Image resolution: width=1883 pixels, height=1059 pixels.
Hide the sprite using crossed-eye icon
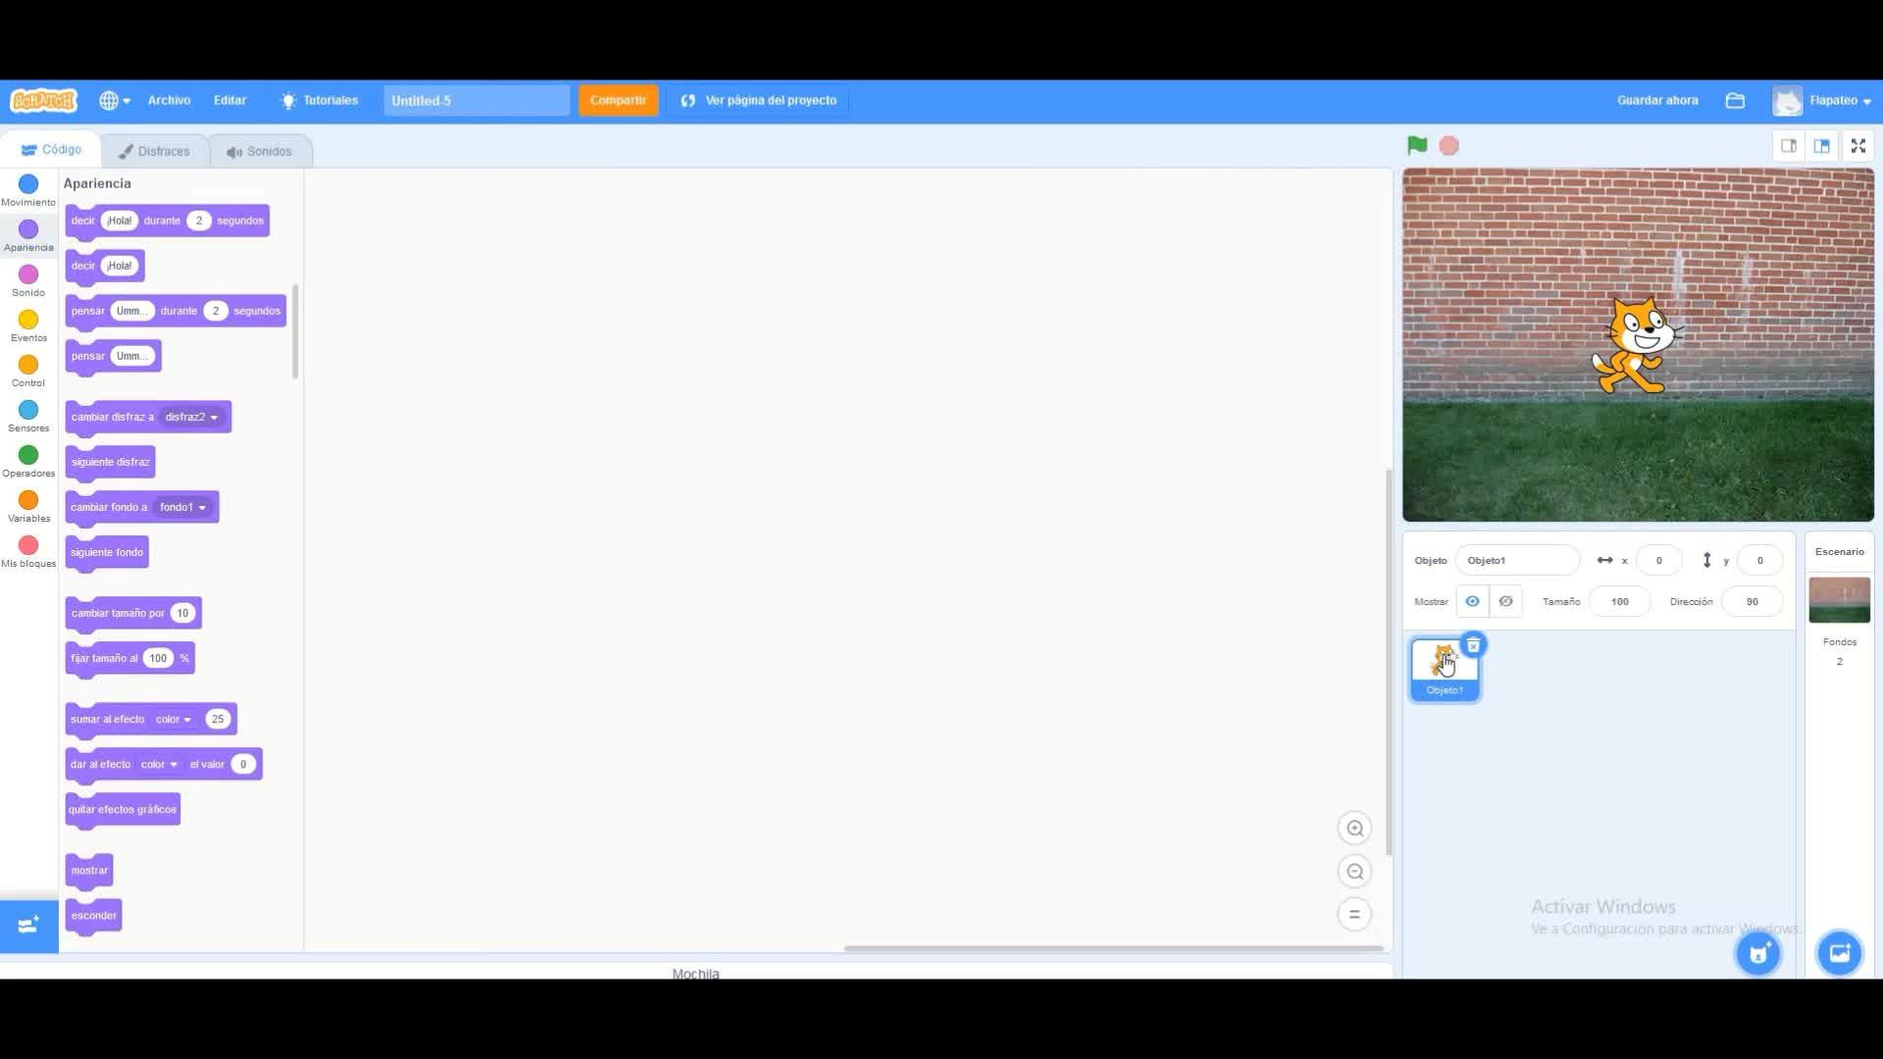1505,601
